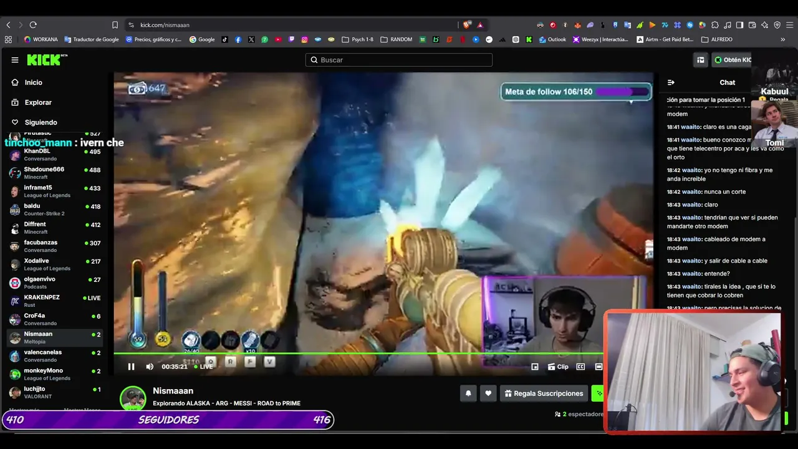The image size is (798, 449).
Task: Open the MetaMask fox extension
Action: (578, 25)
